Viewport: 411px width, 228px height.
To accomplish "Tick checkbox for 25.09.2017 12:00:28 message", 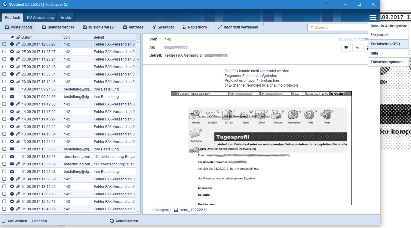I will click(4, 44).
